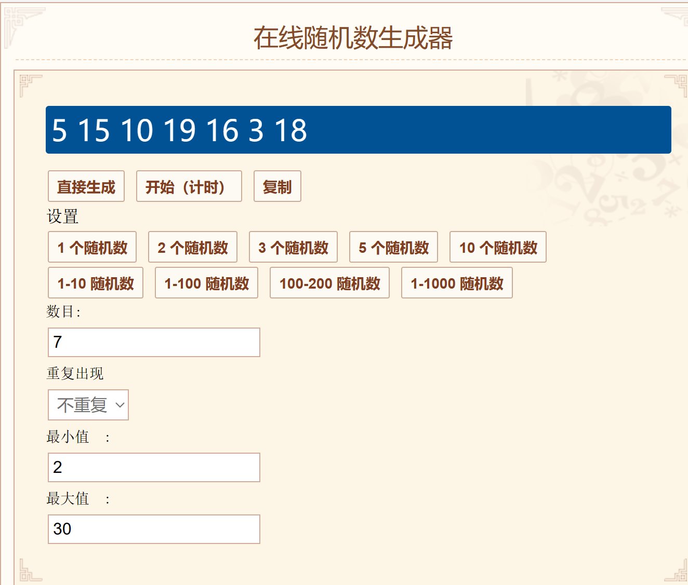Apply the 1-10 随机数 range
The width and height of the screenshot is (688, 585).
96,283
